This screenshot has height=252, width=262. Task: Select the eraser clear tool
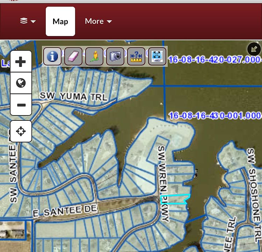[73, 56]
